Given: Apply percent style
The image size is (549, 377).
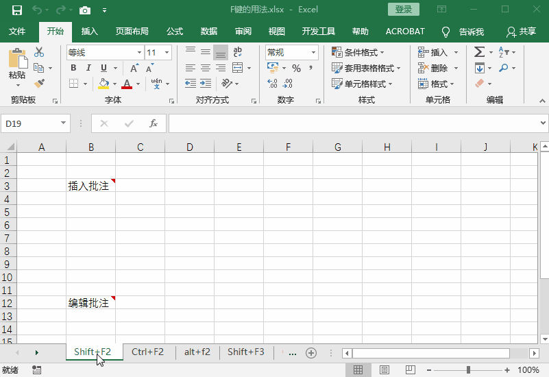Looking at the screenshot, I should tap(296, 69).
